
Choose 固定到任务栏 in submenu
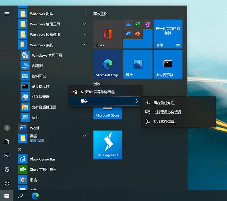[x=178, y=103]
